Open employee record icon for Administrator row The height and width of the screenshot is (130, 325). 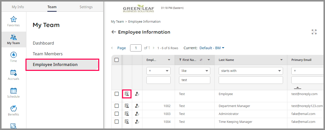[127, 114]
